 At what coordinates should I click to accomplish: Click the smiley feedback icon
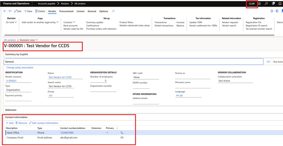(280, 4)
